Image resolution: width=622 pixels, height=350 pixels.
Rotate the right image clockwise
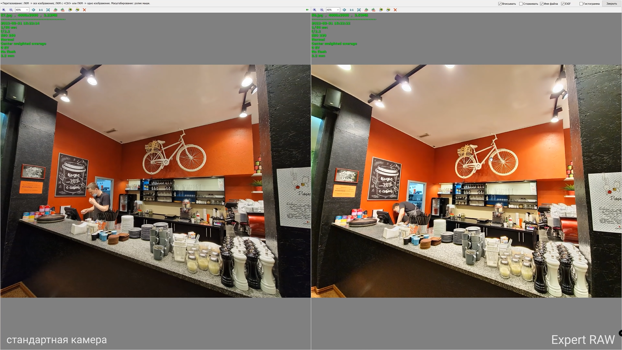point(374,10)
